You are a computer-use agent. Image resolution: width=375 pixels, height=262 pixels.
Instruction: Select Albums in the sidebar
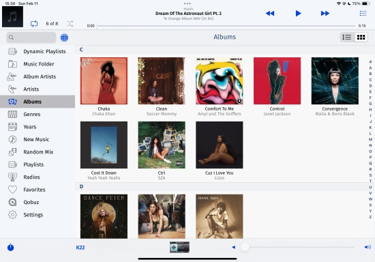[x=37, y=102]
